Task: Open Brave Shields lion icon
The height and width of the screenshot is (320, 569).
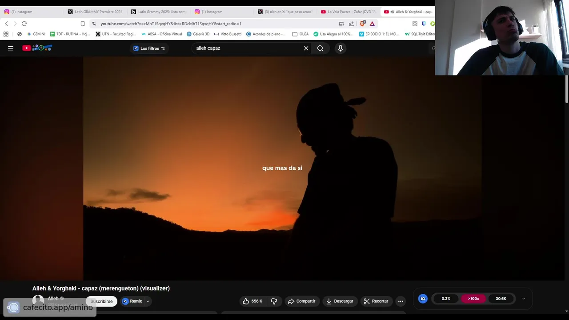Action: [362, 24]
